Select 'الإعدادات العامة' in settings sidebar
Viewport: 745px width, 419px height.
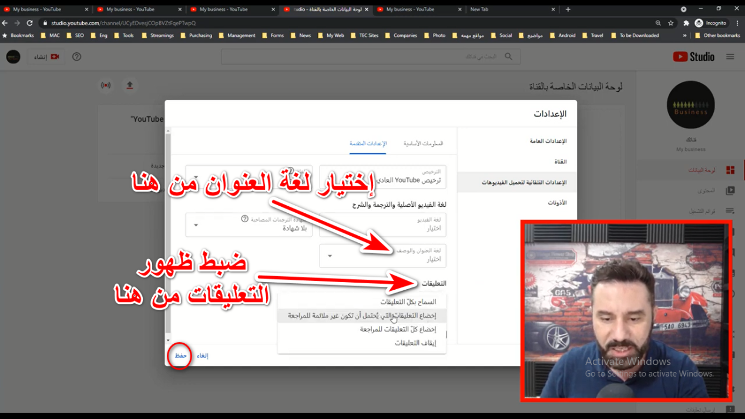coord(548,142)
